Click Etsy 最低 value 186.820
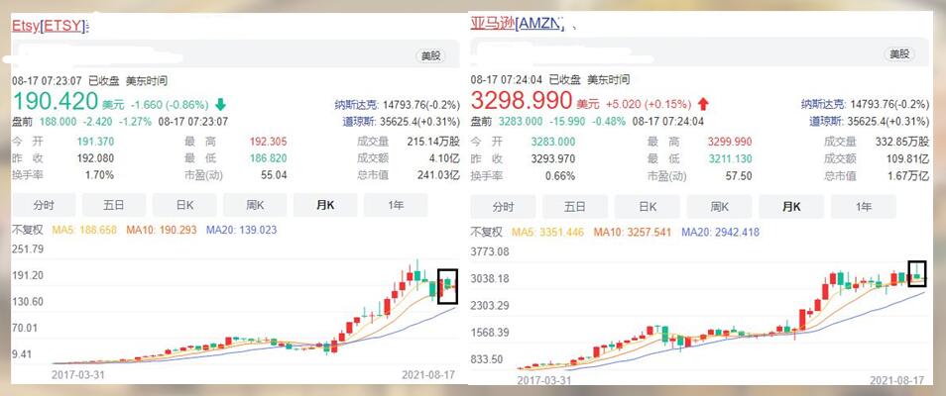This screenshot has height=396, width=946. tap(268, 158)
